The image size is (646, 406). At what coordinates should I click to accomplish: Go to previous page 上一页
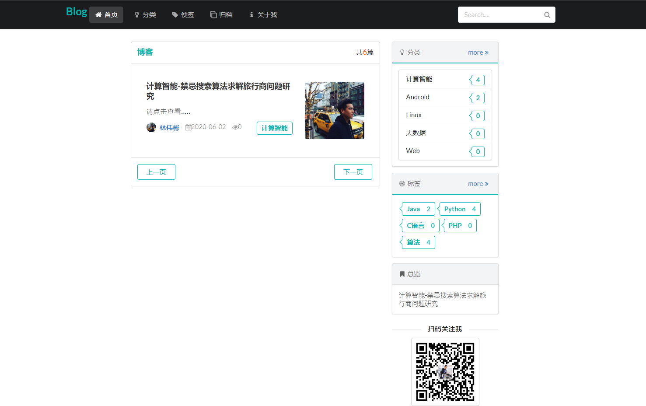156,172
